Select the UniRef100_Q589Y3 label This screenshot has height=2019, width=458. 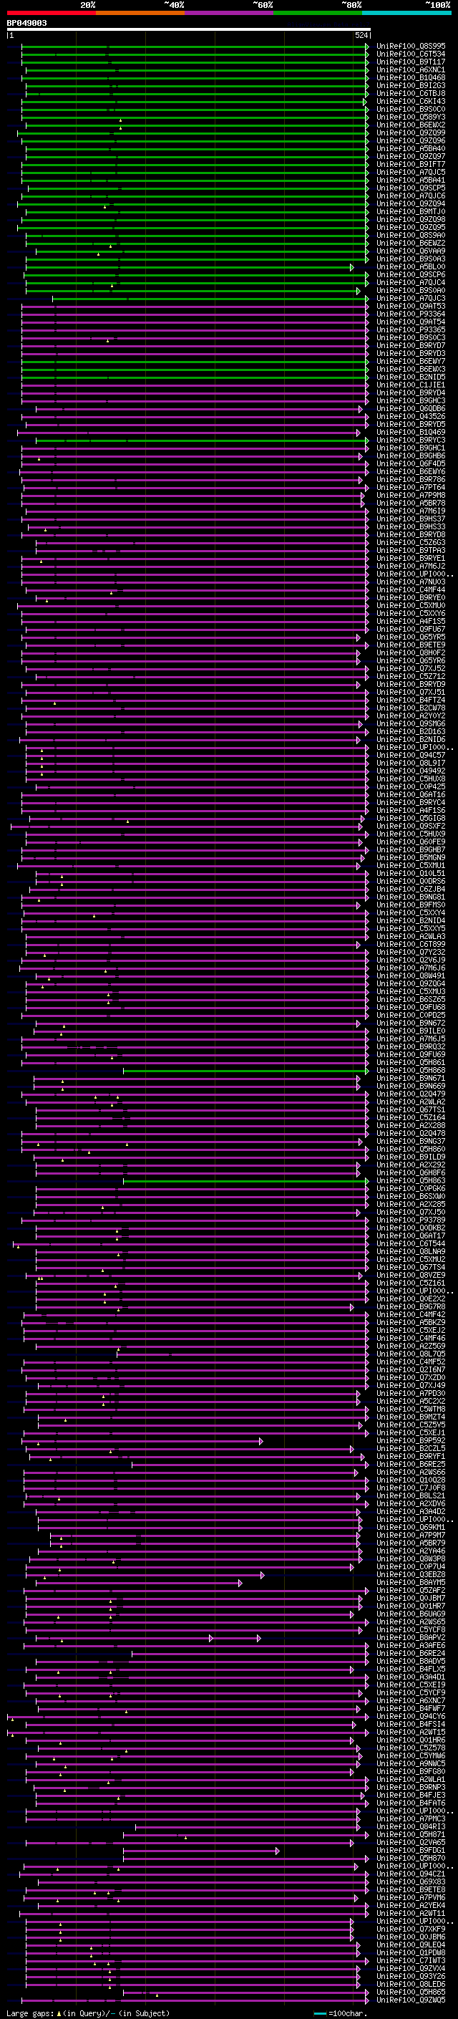click(x=411, y=117)
